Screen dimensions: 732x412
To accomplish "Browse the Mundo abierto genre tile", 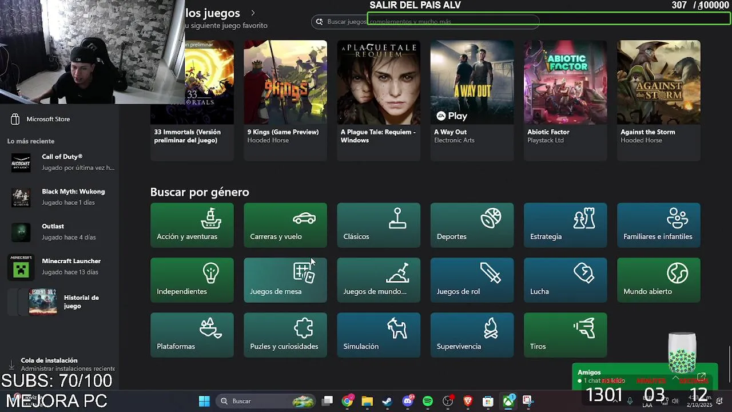I will pyautogui.click(x=658, y=280).
